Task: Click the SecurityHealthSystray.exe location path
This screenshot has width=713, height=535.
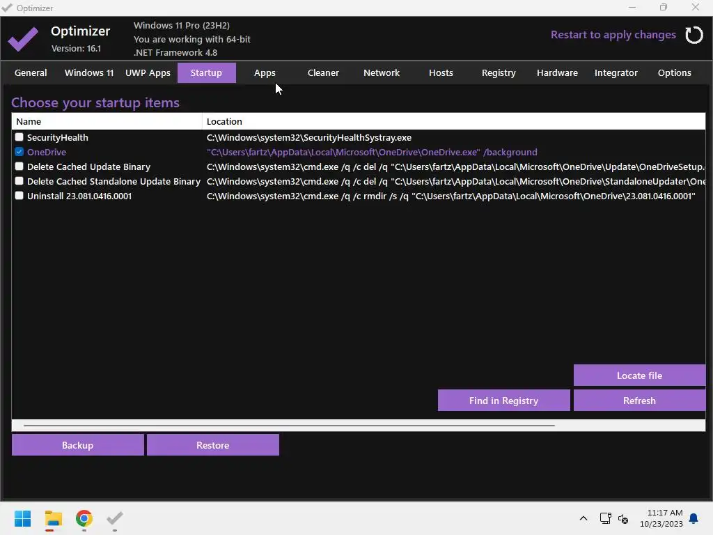Action: click(309, 137)
